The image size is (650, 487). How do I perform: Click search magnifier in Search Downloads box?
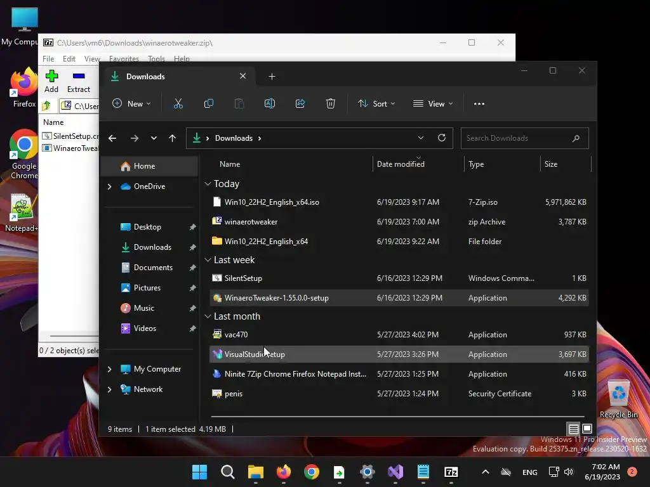pos(576,138)
